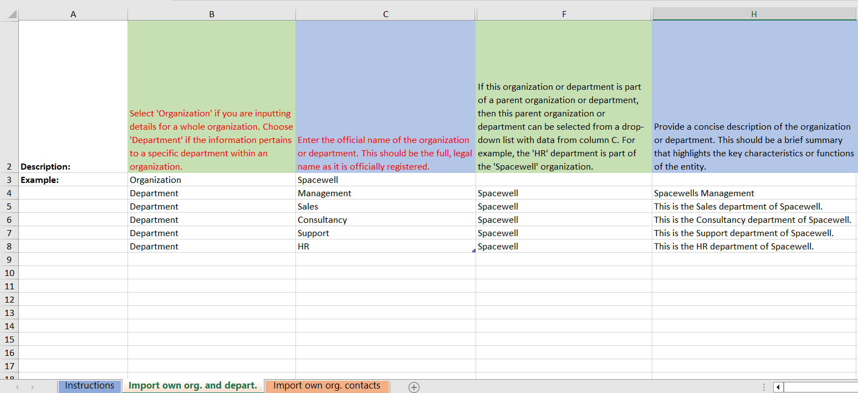Select row 17 header
858x393 pixels.
(x=9, y=366)
